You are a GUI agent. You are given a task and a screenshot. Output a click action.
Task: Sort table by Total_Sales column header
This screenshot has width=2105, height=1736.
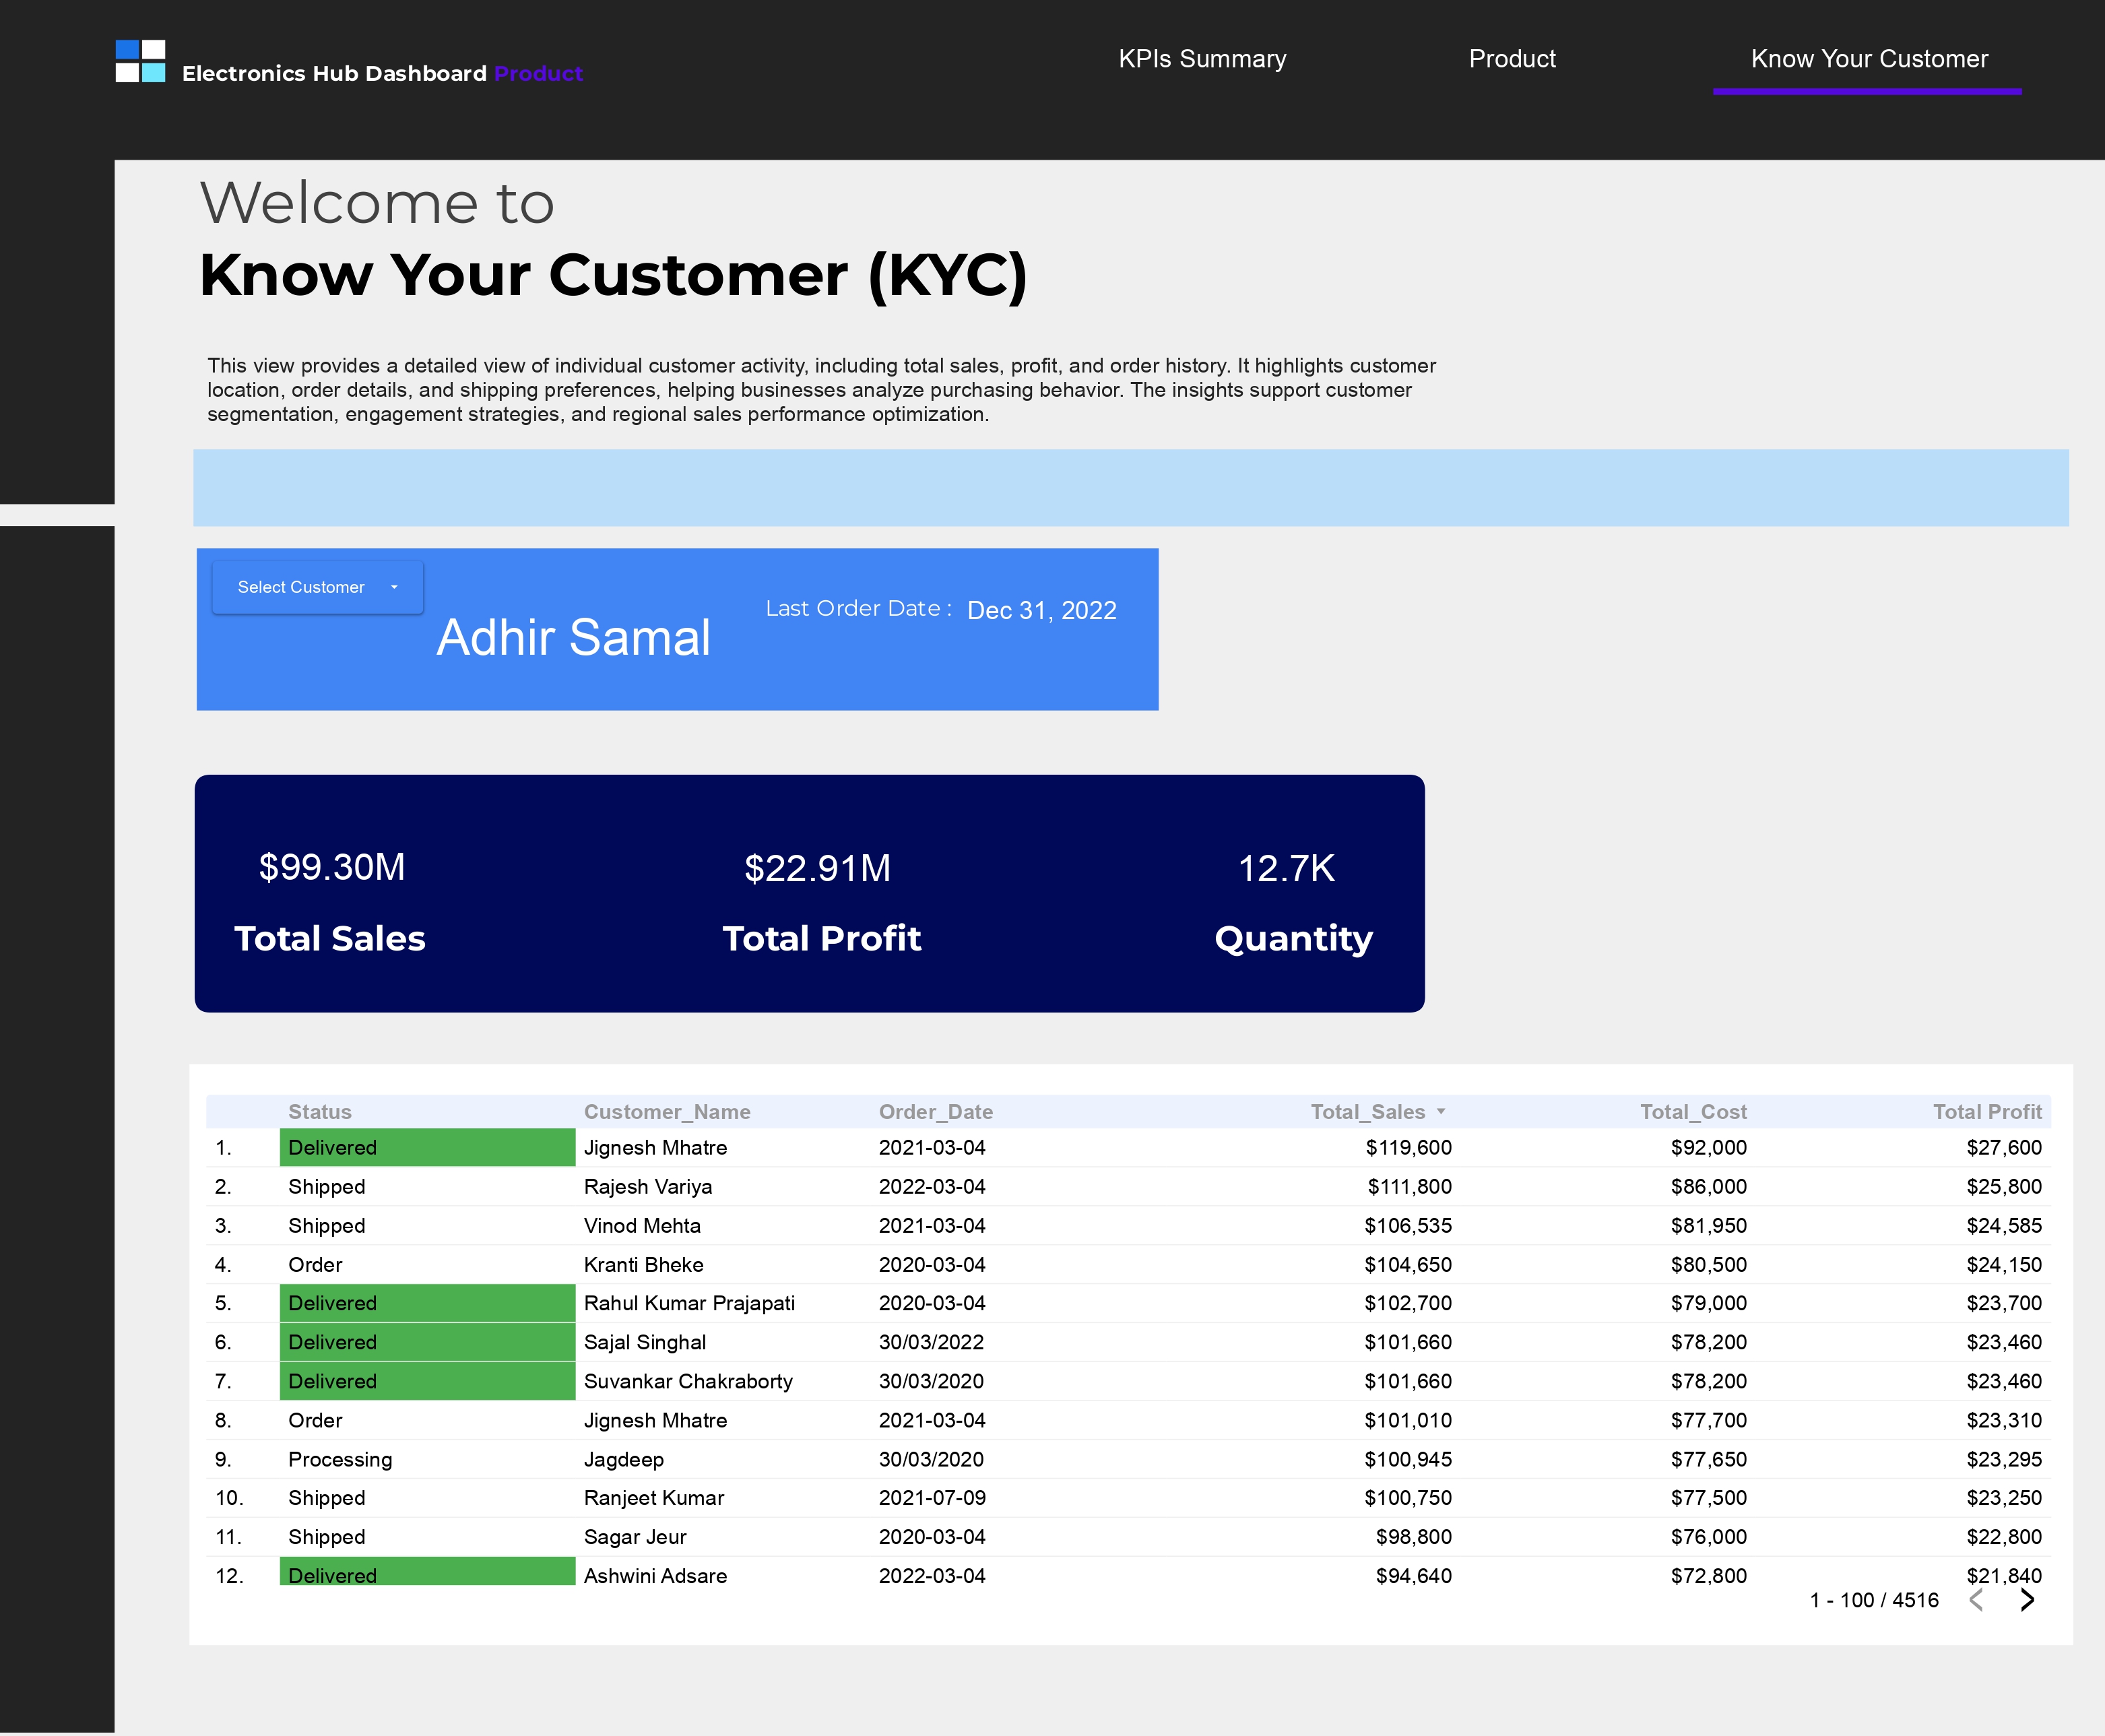1368,1112
